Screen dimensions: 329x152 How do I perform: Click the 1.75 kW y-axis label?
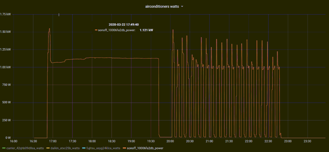[x=5, y=14]
